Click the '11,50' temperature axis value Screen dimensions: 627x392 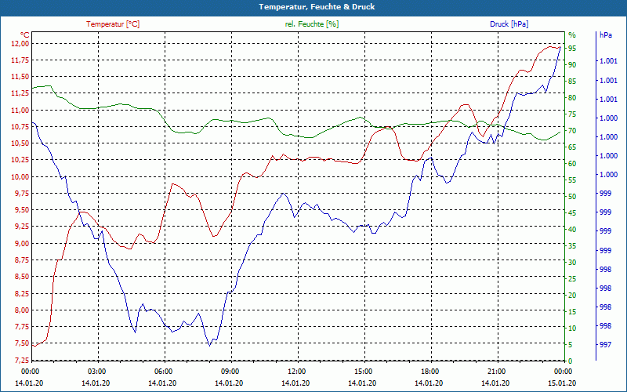[x=21, y=76]
